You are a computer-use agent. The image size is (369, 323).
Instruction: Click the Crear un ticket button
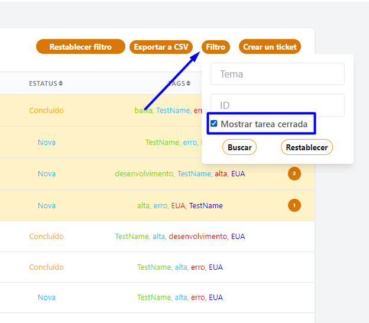(x=270, y=47)
